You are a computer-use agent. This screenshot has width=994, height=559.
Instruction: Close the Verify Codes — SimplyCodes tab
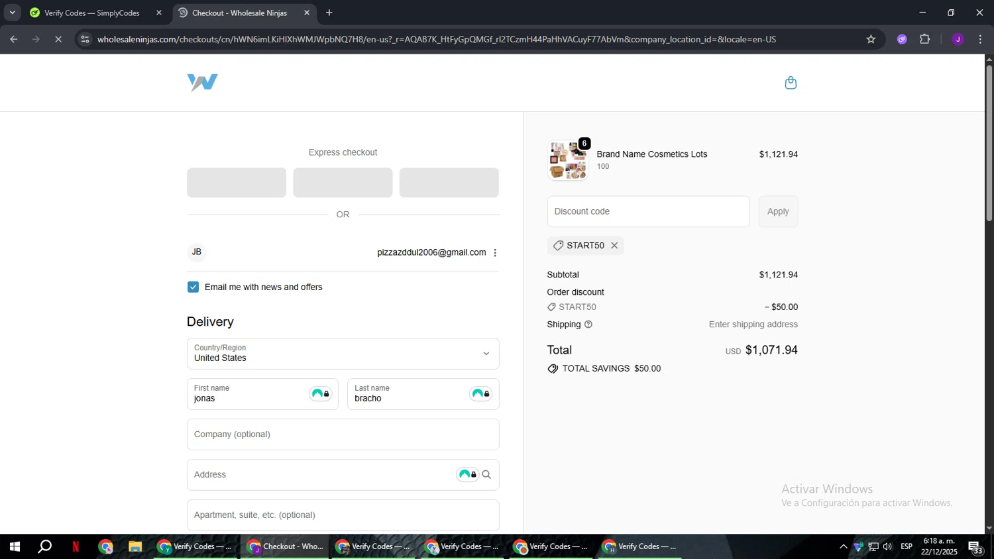(x=159, y=13)
